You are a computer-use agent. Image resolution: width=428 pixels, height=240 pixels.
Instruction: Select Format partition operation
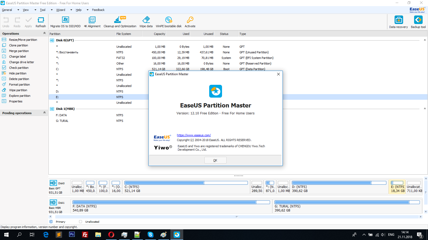coord(19,85)
